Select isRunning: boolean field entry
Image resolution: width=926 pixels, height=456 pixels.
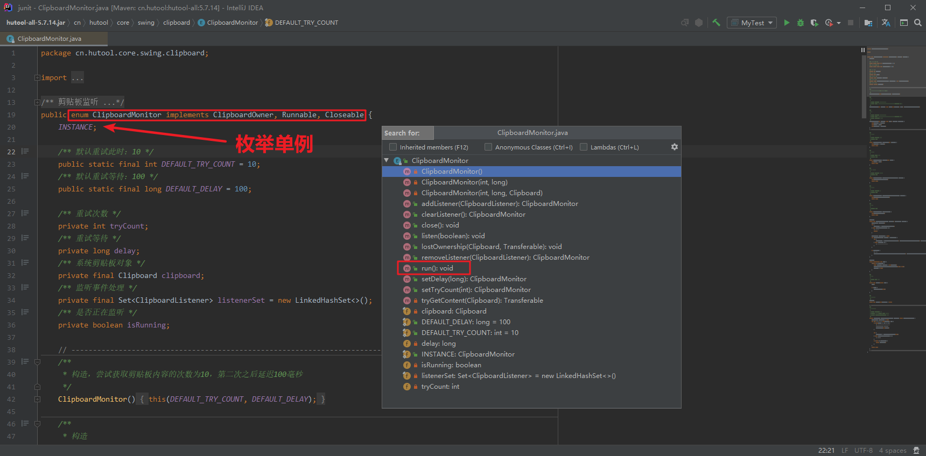[531, 365]
